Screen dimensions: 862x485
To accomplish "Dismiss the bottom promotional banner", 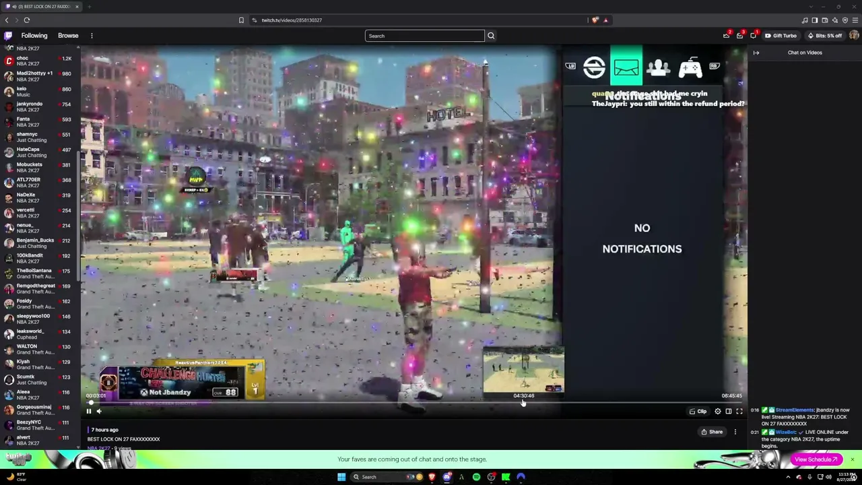I will [x=852, y=459].
